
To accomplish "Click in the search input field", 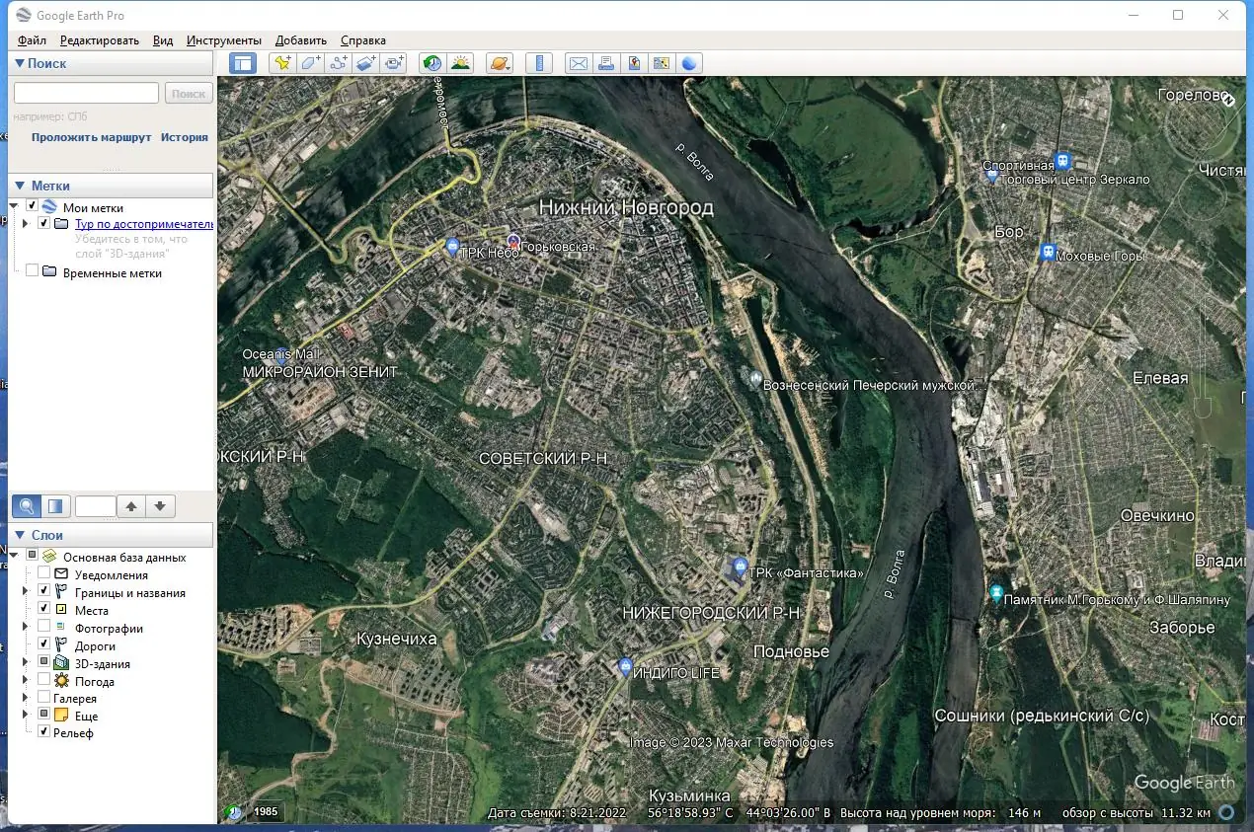I will pos(86,93).
